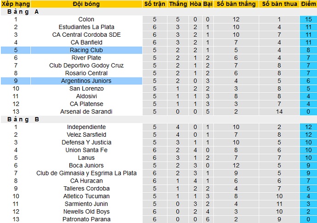Select Patronato Parana at the table bottom
The width and height of the screenshot is (317, 223).
(86, 219)
